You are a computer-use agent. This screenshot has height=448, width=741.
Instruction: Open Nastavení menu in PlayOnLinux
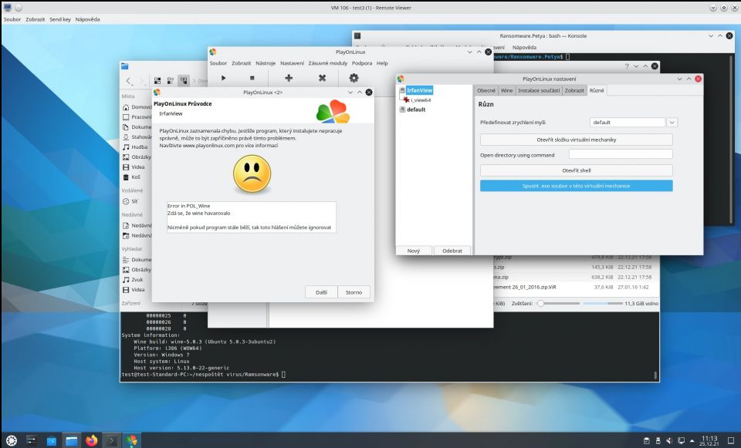(292, 63)
